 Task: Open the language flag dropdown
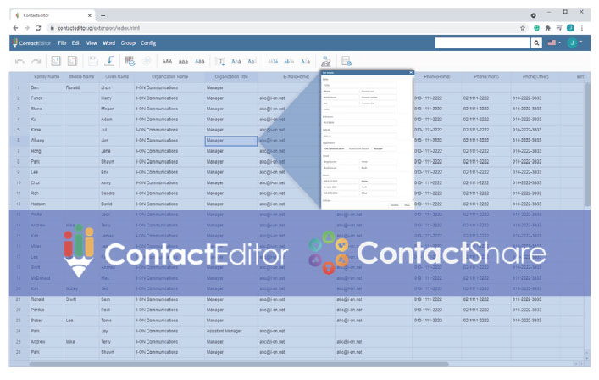pos(554,42)
